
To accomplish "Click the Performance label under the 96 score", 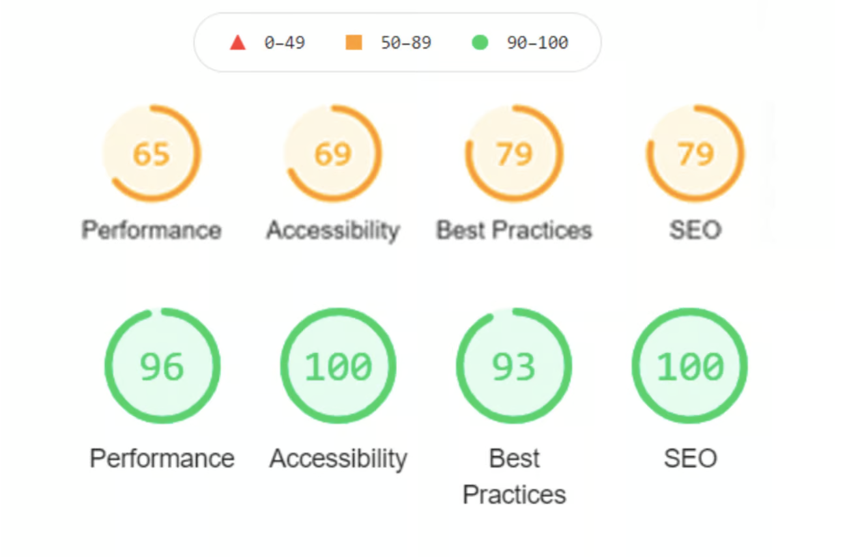I will (162, 458).
